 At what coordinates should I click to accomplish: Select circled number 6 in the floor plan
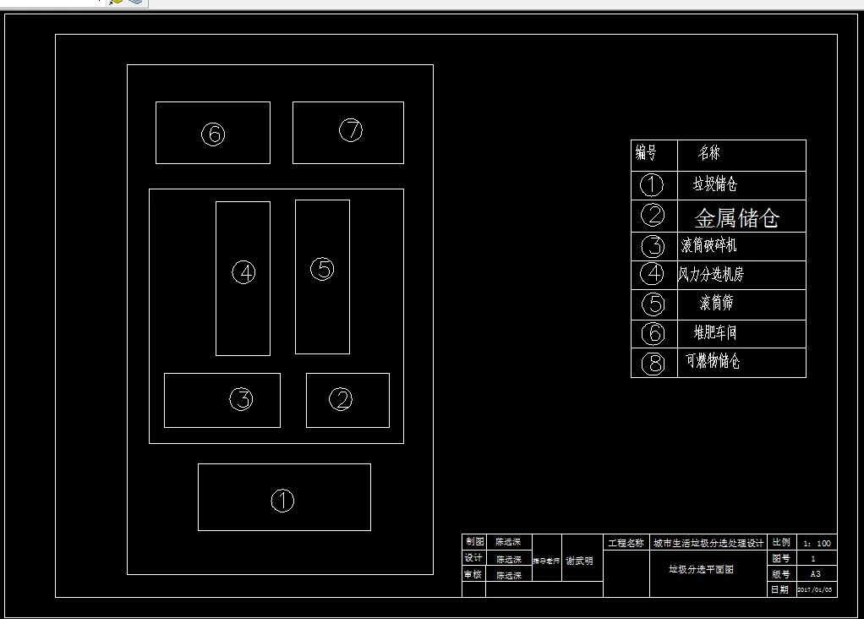[x=213, y=134]
